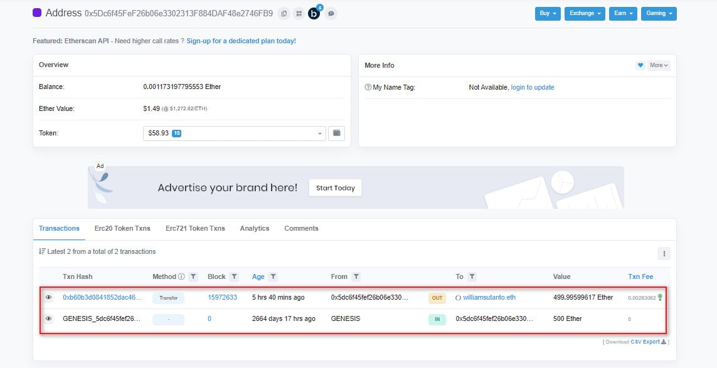Image resolution: width=717 pixels, height=368 pixels.
Task: Copy the address to clipboard
Action: click(x=284, y=13)
